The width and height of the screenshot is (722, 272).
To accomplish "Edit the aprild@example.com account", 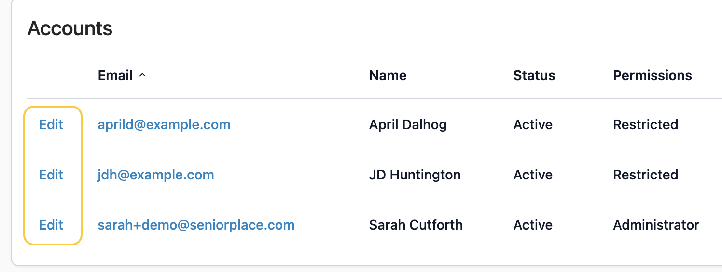I will pyautogui.click(x=51, y=125).
